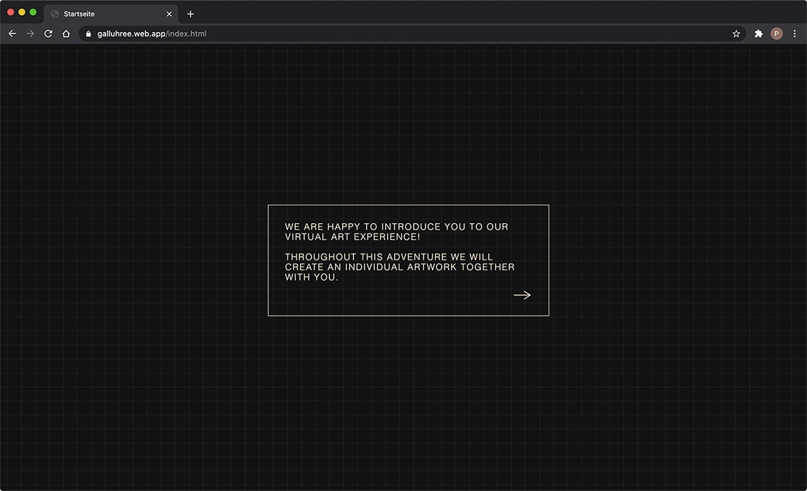
Task: Open a new tab with the plus button
Action: pyautogui.click(x=190, y=14)
